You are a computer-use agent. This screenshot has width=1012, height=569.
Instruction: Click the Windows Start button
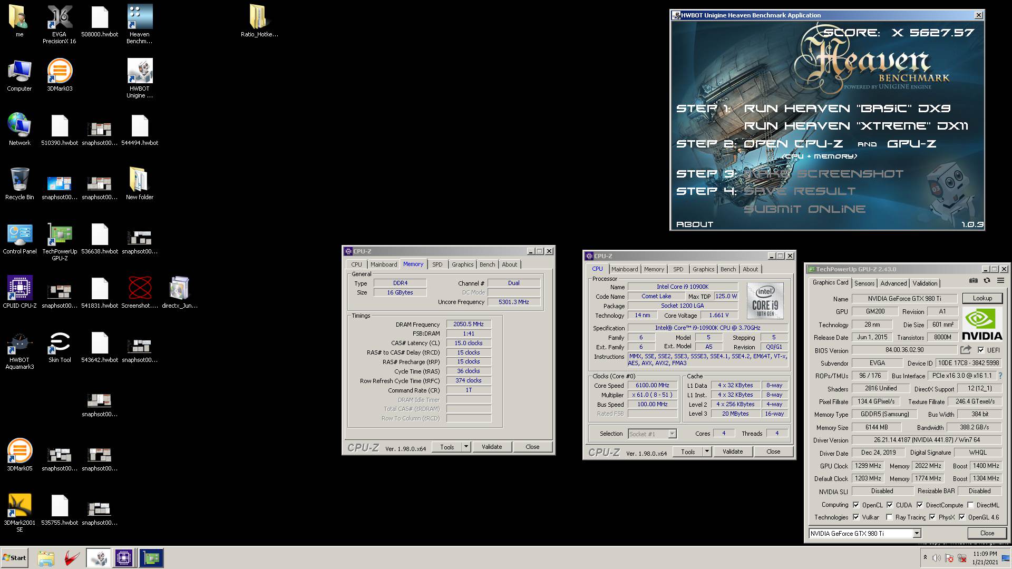(x=14, y=558)
